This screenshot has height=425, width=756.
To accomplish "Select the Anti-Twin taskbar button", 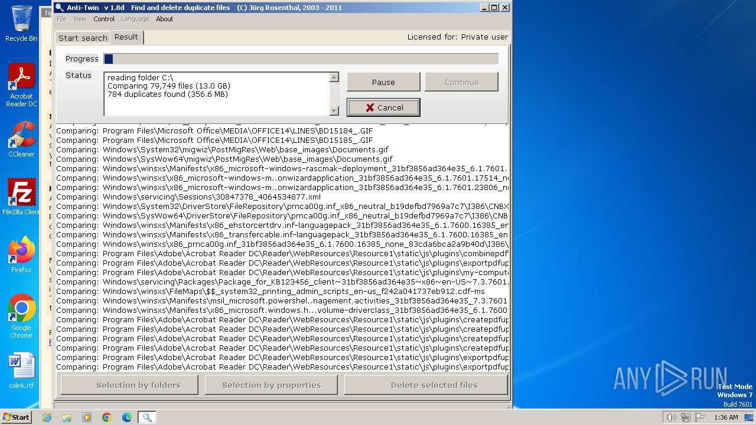I will (x=147, y=417).
